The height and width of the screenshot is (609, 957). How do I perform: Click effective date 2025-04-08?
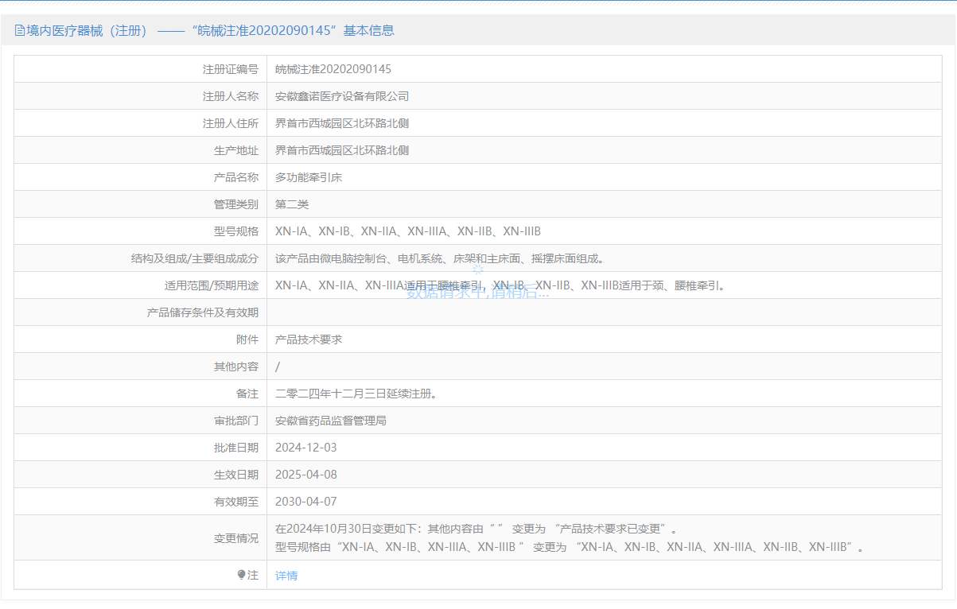click(x=306, y=475)
